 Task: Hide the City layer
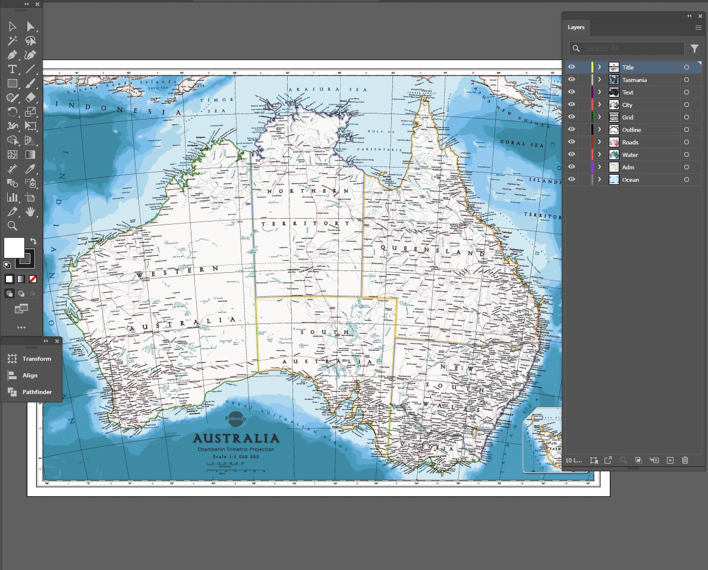(572, 104)
